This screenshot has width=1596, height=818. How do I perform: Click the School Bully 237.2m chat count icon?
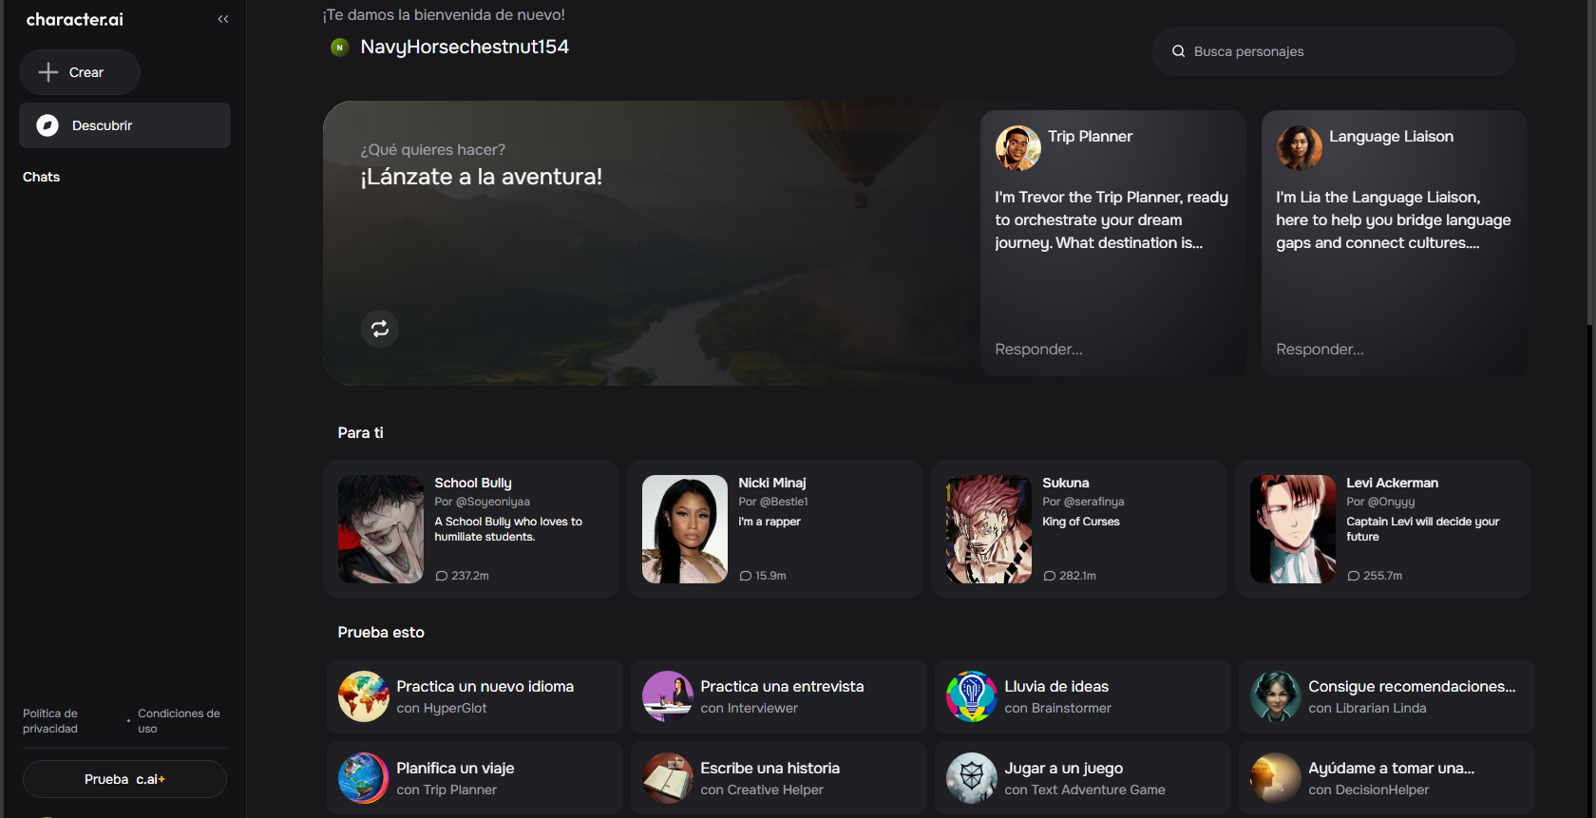click(442, 576)
